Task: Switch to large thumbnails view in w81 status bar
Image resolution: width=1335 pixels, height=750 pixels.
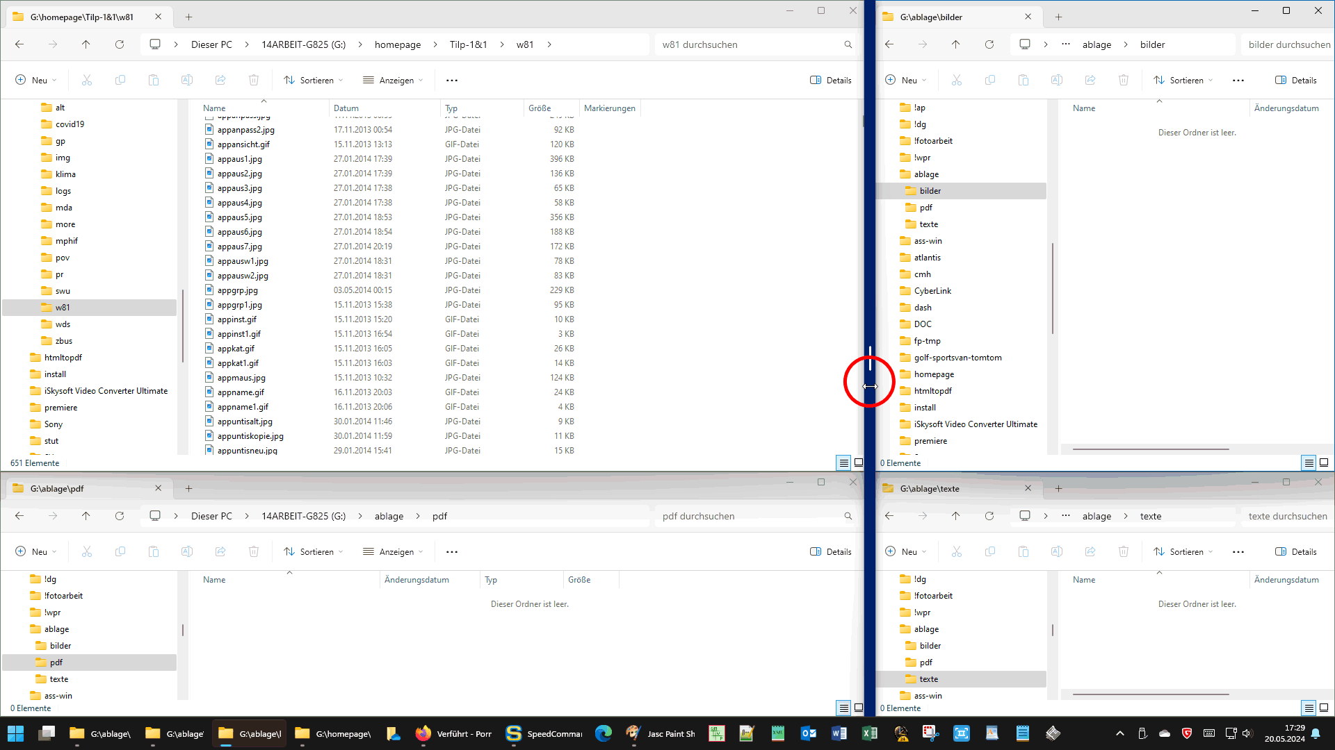Action: [x=859, y=462]
